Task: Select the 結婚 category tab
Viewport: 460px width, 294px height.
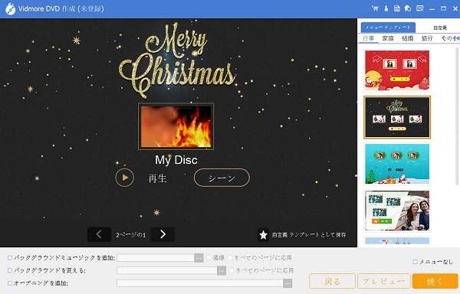Action: click(x=408, y=38)
